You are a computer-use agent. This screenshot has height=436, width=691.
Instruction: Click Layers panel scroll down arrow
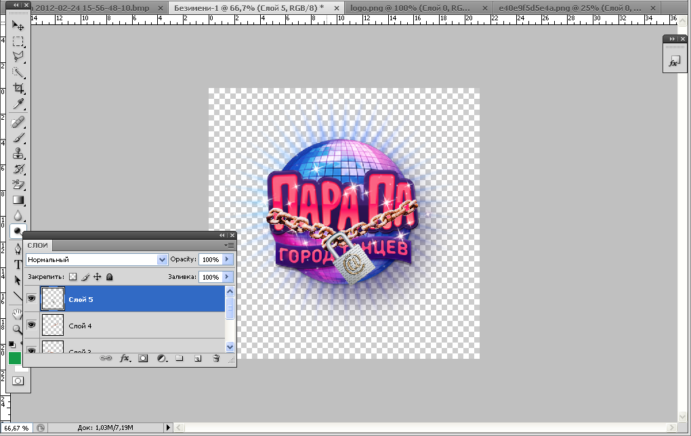point(230,347)
